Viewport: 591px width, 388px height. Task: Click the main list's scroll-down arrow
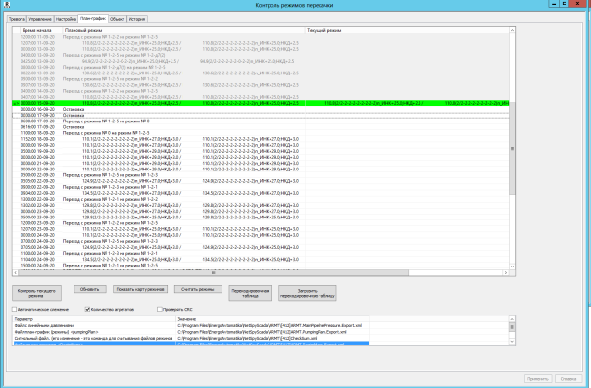click(512, 267)
